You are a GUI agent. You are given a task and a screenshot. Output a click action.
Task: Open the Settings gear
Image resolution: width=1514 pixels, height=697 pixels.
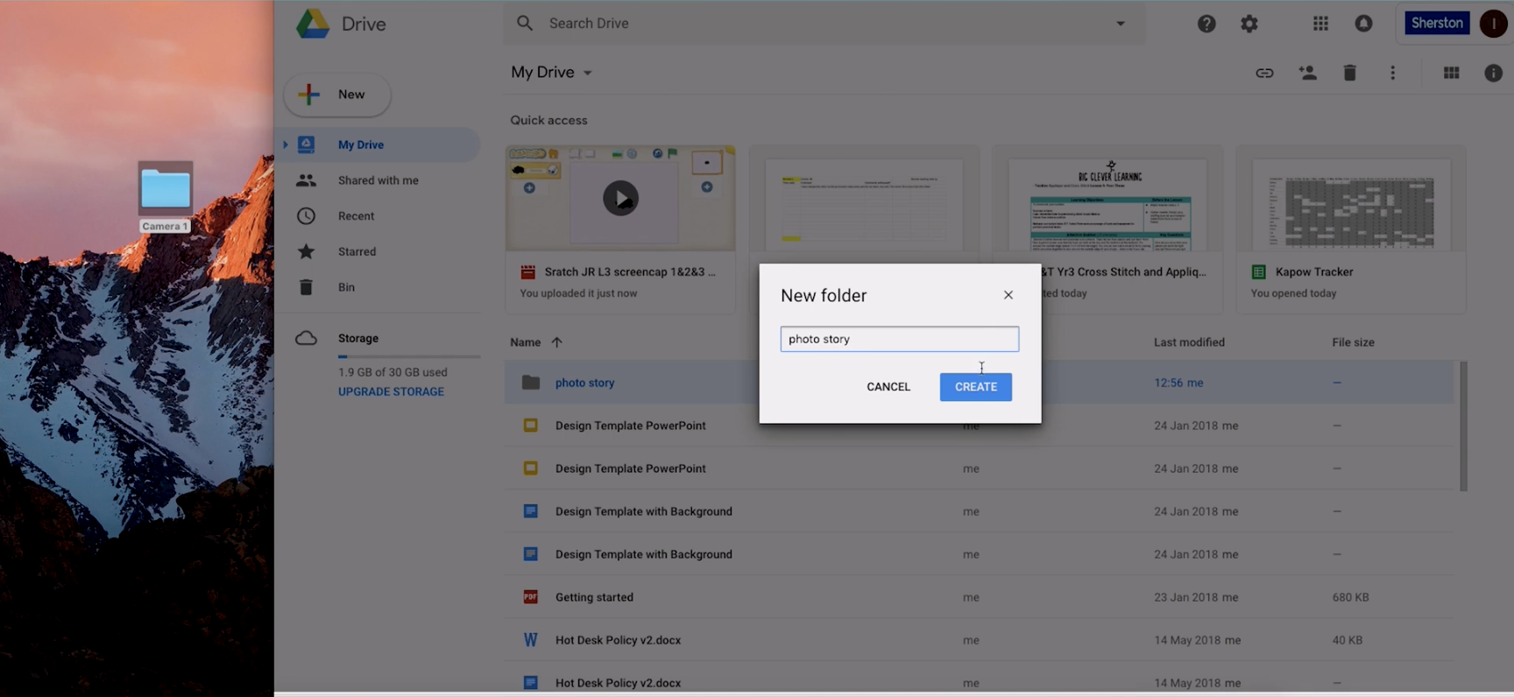point(1249,24)
